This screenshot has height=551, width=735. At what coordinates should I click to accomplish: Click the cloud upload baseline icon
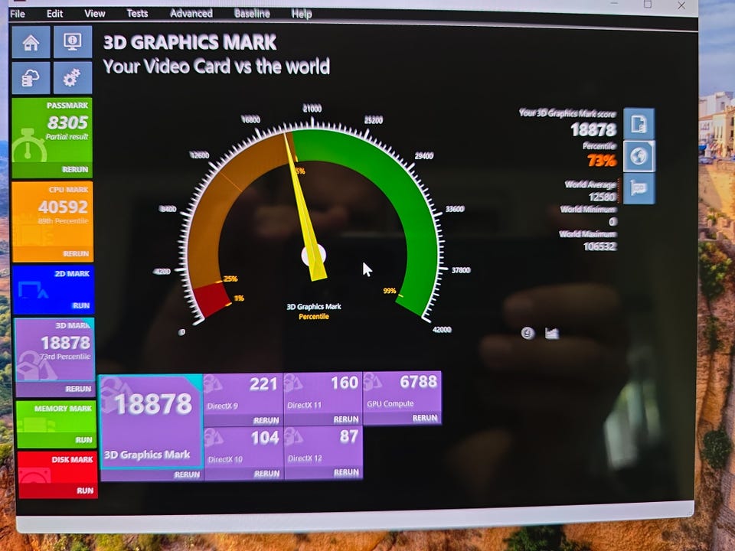31,78
